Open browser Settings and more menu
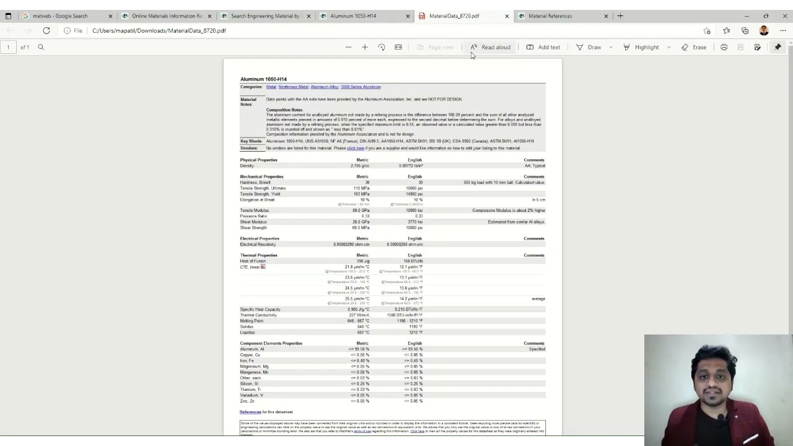 783,30
